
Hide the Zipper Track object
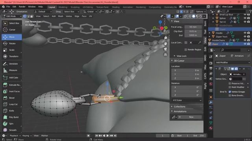tap(245, 36)
